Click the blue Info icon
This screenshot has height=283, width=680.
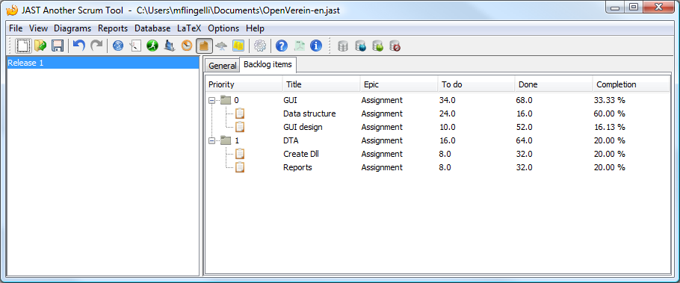click(316, 46)
